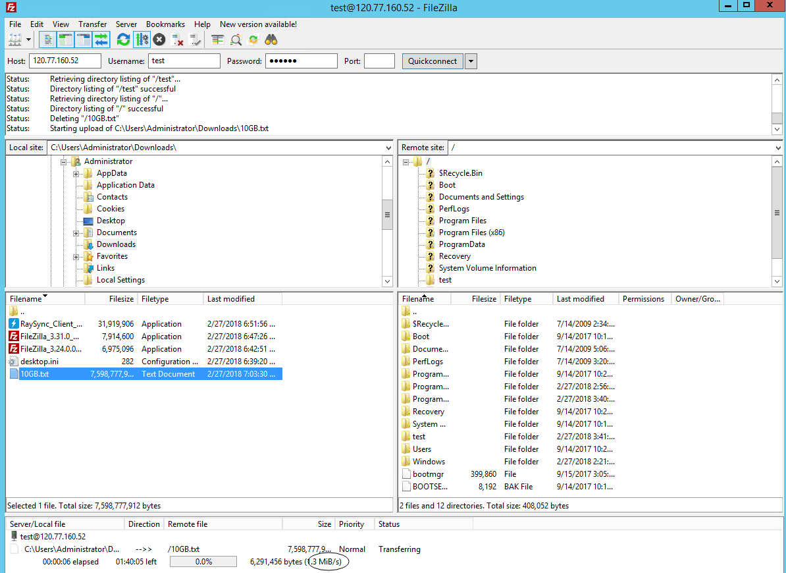786x573 pixels.
Task: Search for files with binoculars icon
Action: pos(271,40)
